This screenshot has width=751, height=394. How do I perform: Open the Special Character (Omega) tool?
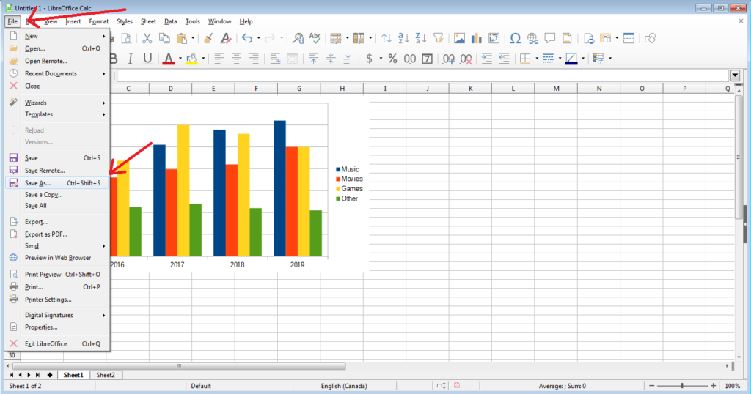point(515,38)
